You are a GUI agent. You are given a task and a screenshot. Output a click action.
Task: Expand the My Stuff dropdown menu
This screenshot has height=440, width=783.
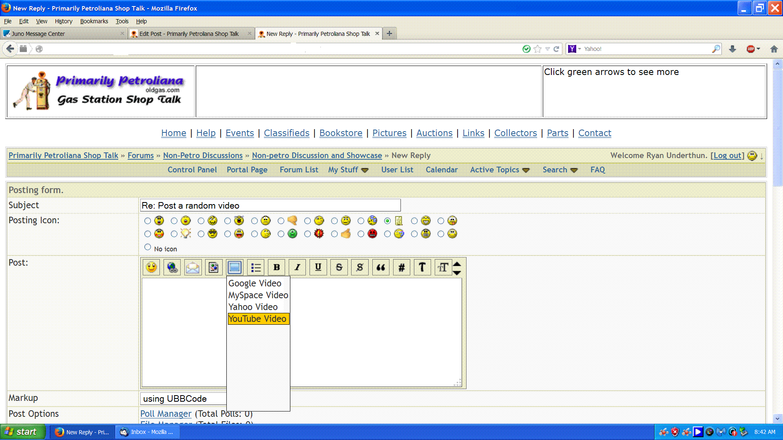tap(365, 170)
